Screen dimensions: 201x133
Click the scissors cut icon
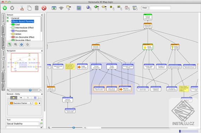tap(22, 8)
